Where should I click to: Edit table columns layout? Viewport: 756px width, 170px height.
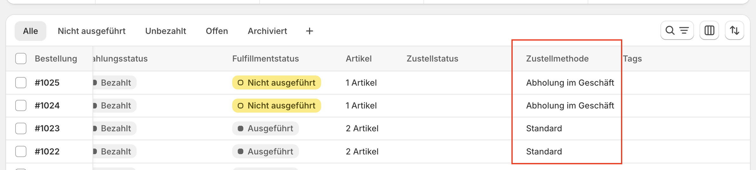tap(709, 31)
